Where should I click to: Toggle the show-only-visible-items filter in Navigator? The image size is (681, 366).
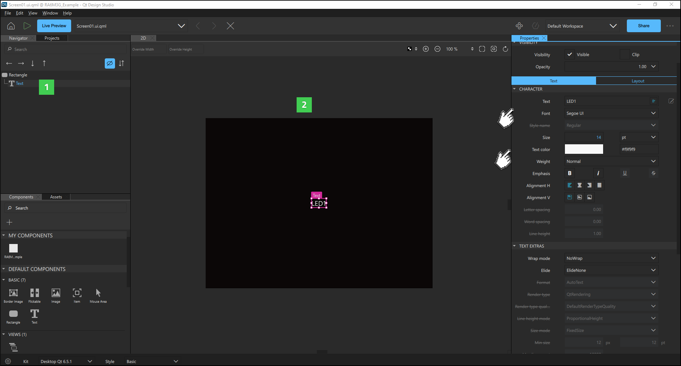[x=110, y=63]
